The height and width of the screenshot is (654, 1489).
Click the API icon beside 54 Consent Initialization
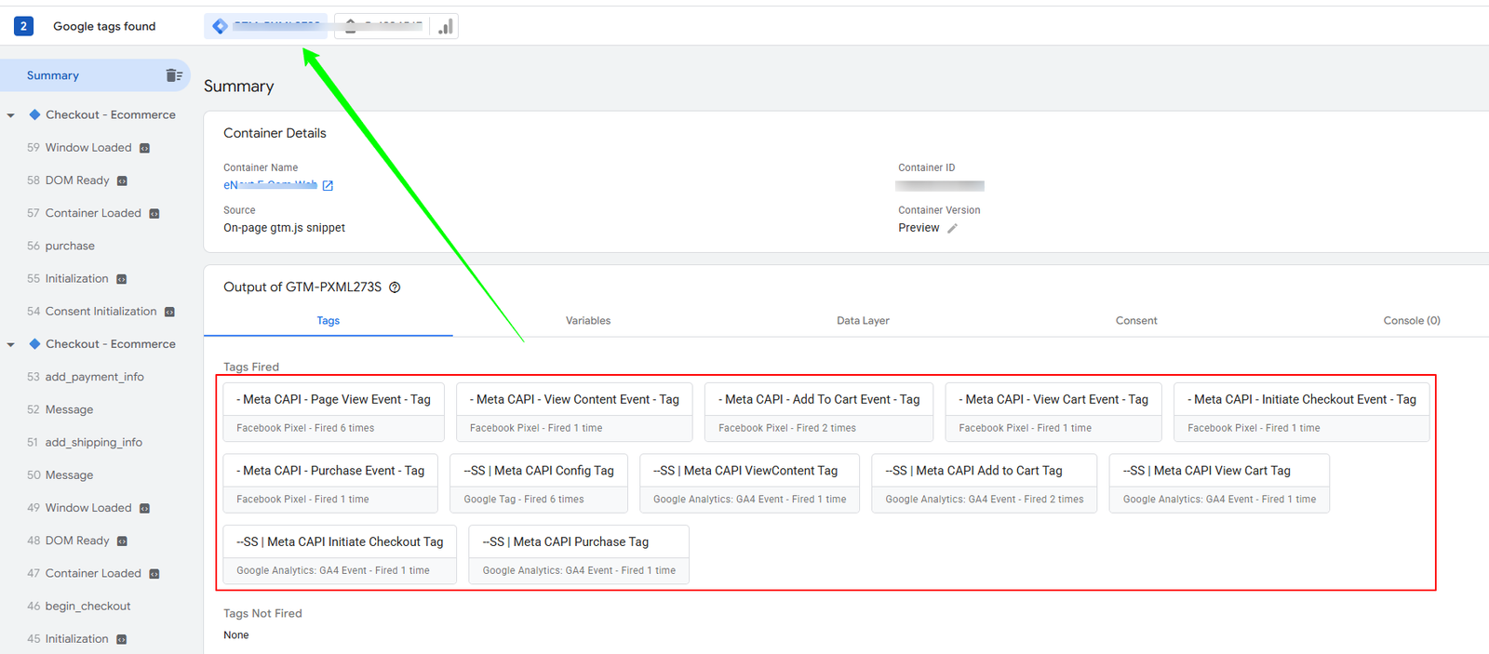click(169, 312)
